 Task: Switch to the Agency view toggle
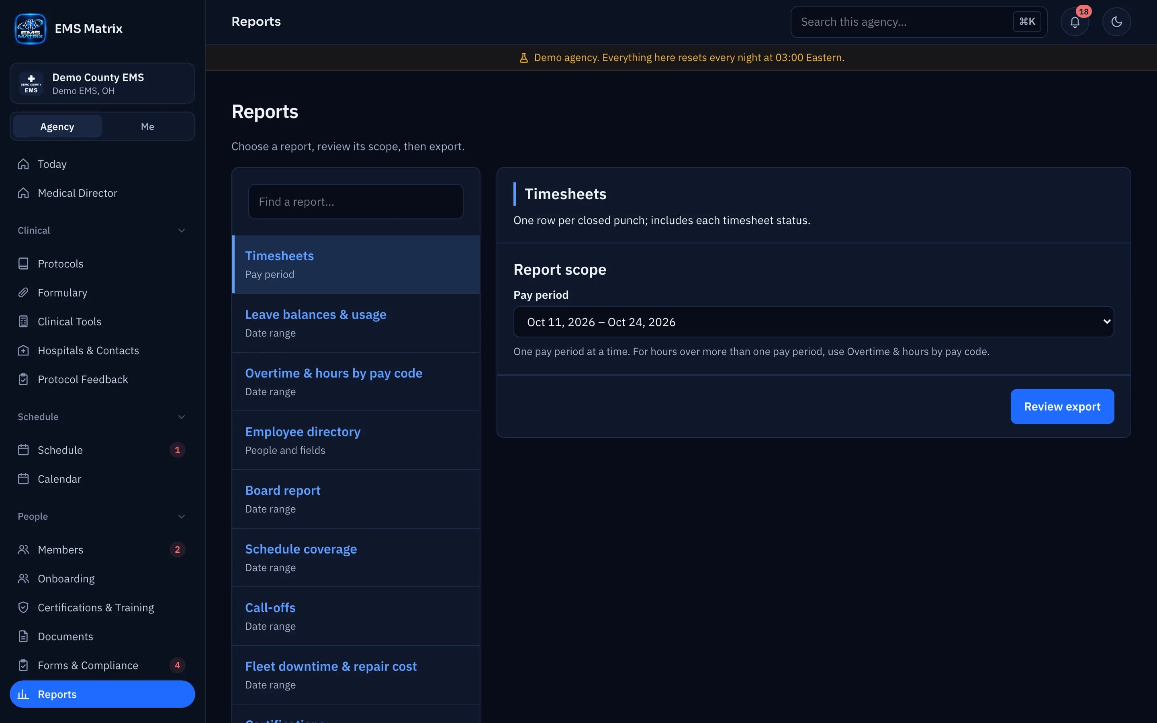(x=57, y=127)
